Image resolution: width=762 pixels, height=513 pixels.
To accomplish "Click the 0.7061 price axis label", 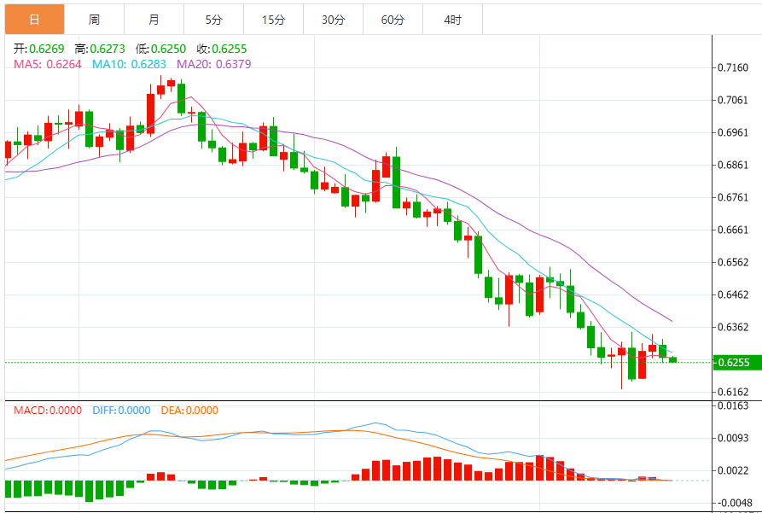I will [733, 100].
